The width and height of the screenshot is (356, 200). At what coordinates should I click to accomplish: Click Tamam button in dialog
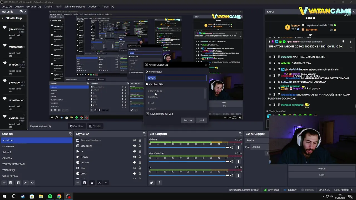(x=188, y=120)
